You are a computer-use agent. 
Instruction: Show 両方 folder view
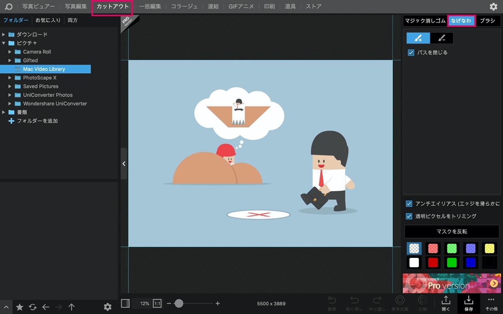pyautogui.click(x=73, y=20)
